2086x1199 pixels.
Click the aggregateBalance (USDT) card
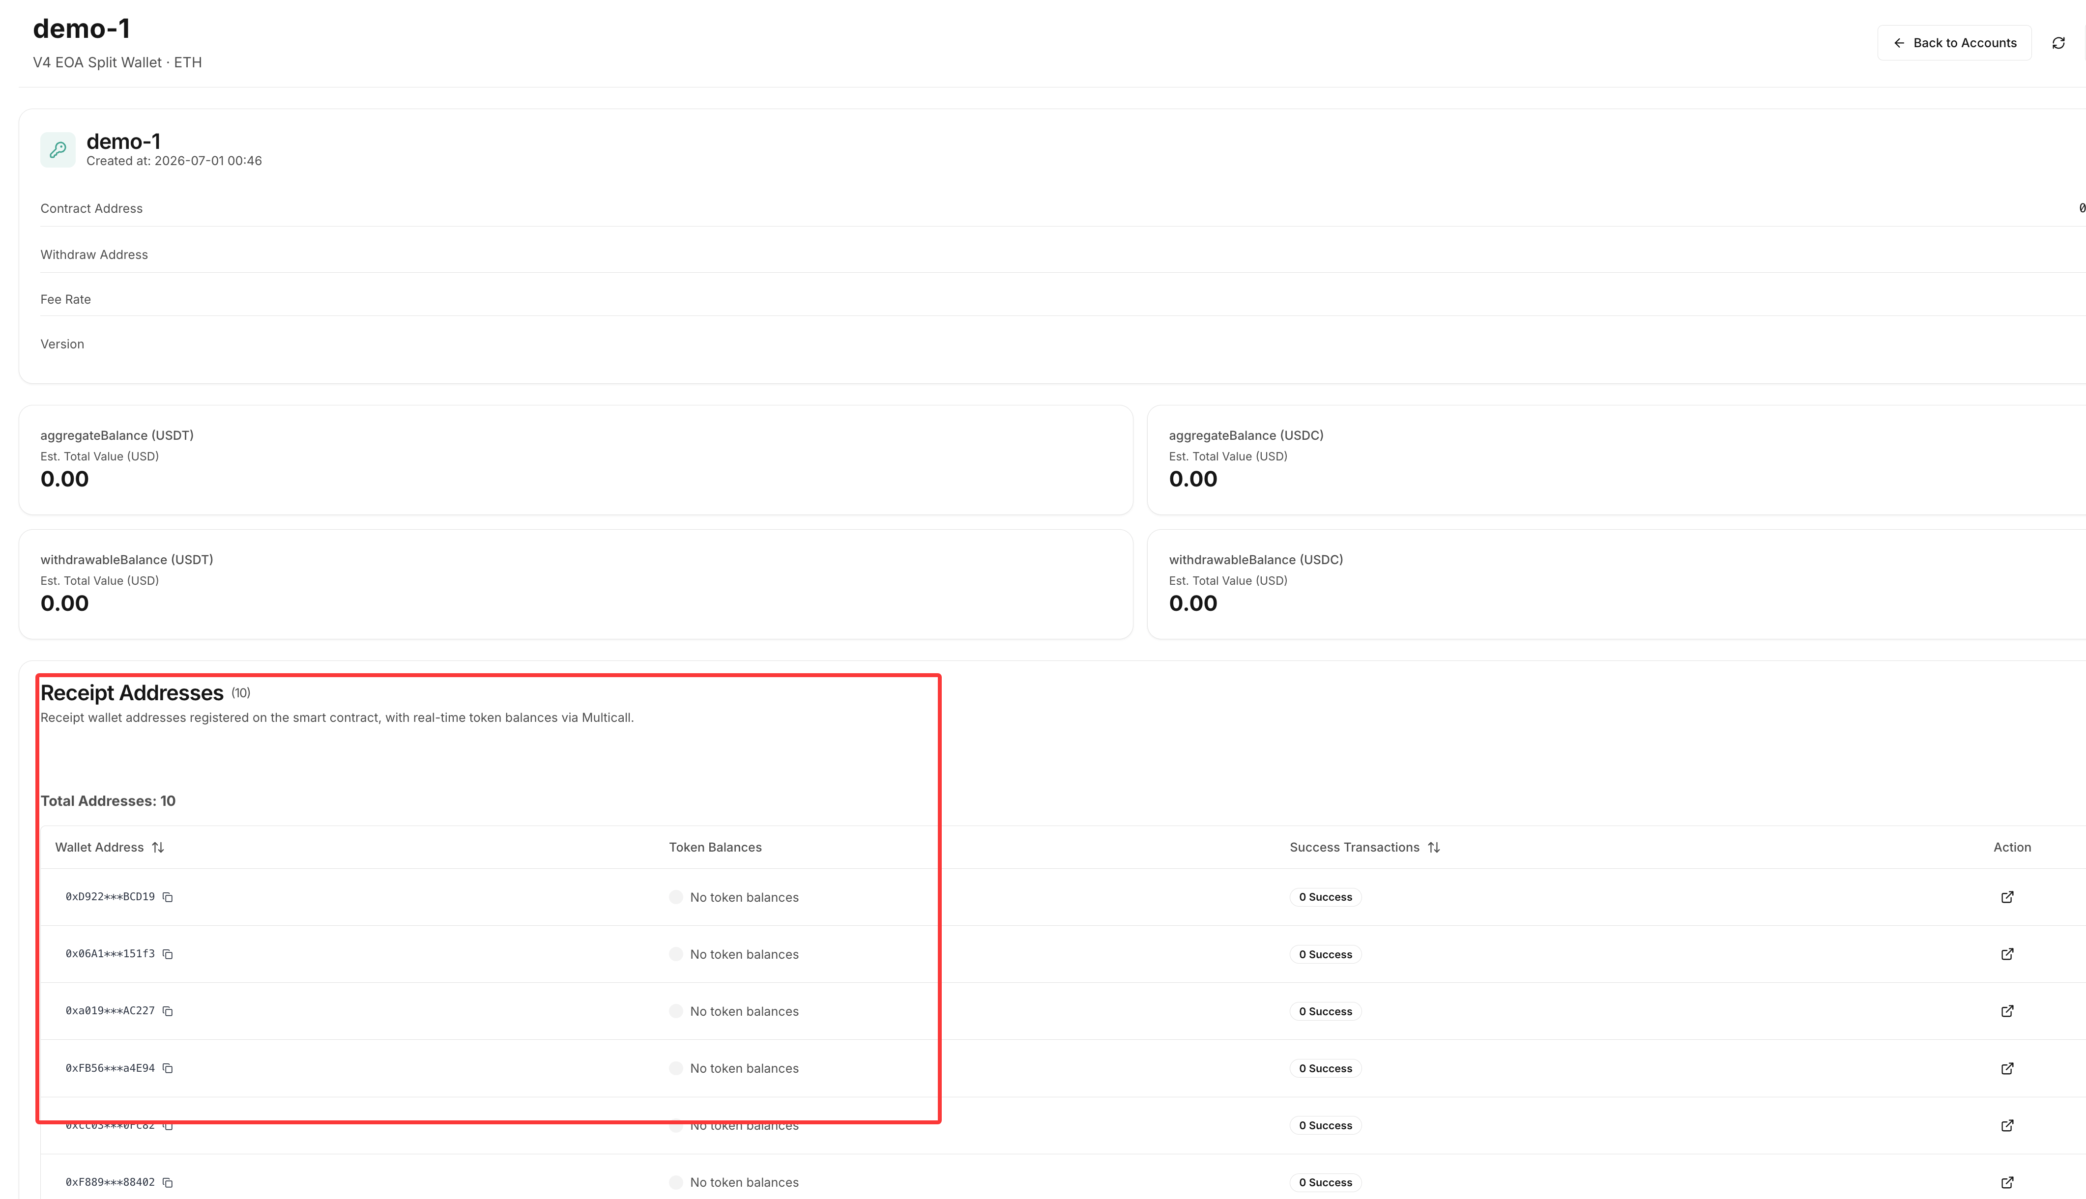tap(576, 459)
